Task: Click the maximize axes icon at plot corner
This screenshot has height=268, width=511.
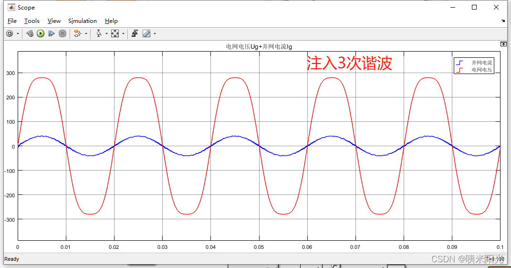Action: pos(503,44)
